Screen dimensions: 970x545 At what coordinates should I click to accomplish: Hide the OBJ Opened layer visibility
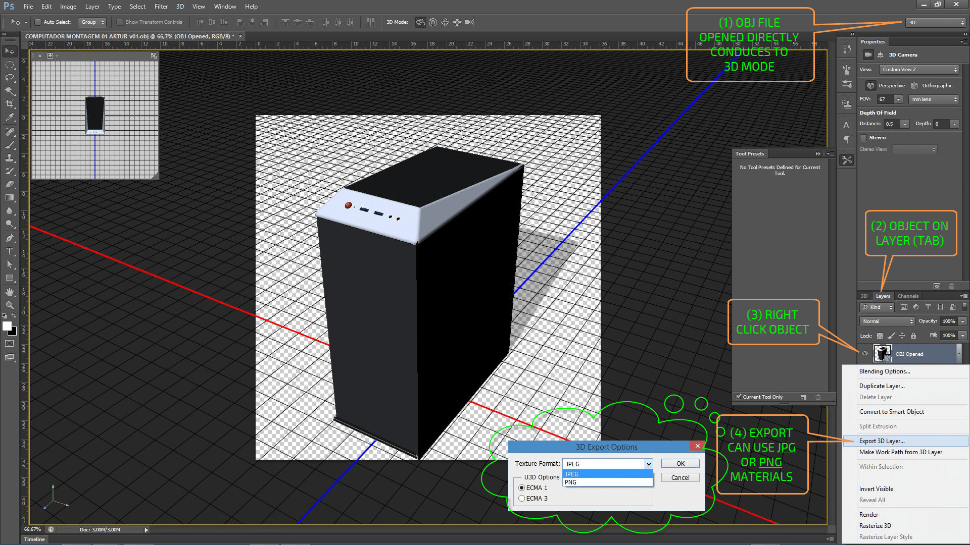click(864, 354)
